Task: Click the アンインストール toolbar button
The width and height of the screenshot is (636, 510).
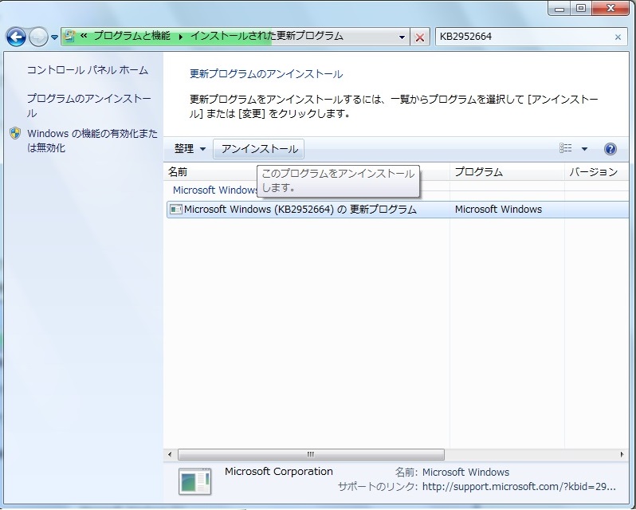Action: tap(259, 149)
